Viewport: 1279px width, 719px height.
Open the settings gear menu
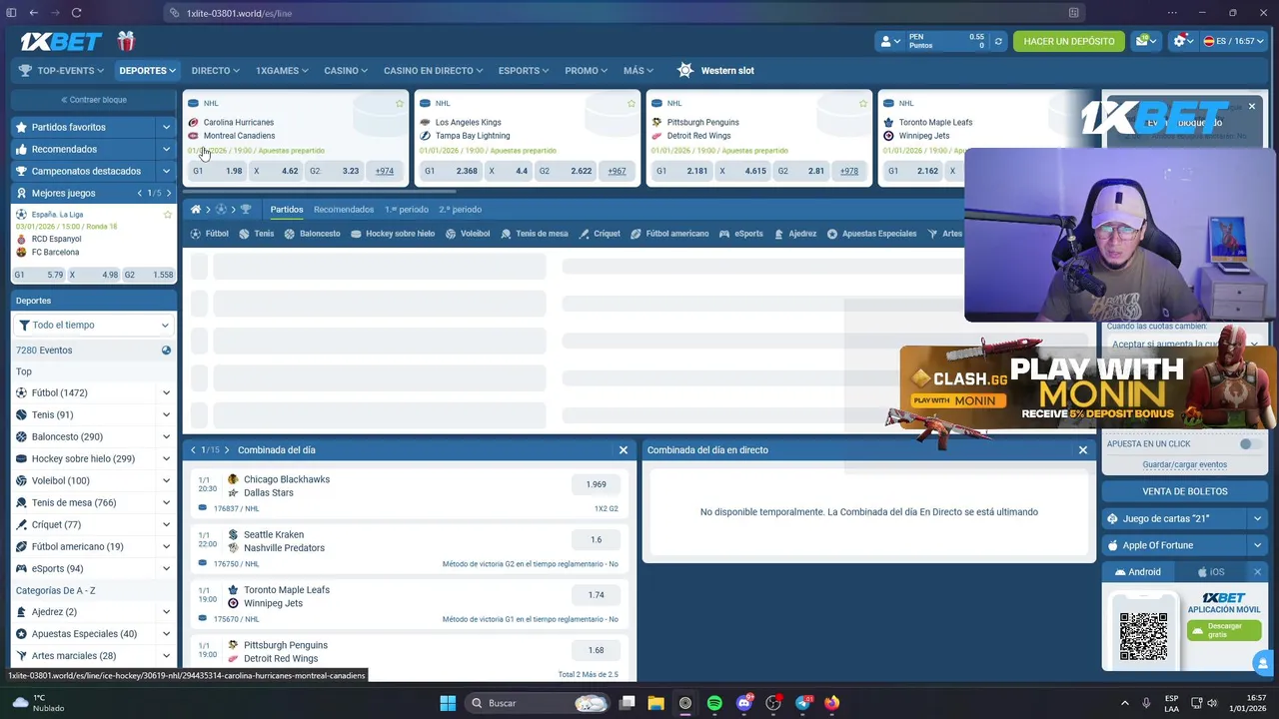(x=1184, y=41)
